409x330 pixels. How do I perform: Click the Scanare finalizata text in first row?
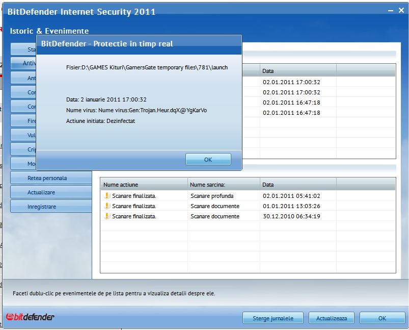click(134, 196)
